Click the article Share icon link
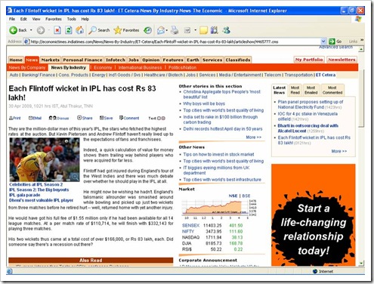This screenshot has height=284, width=374. pos(85,118)
